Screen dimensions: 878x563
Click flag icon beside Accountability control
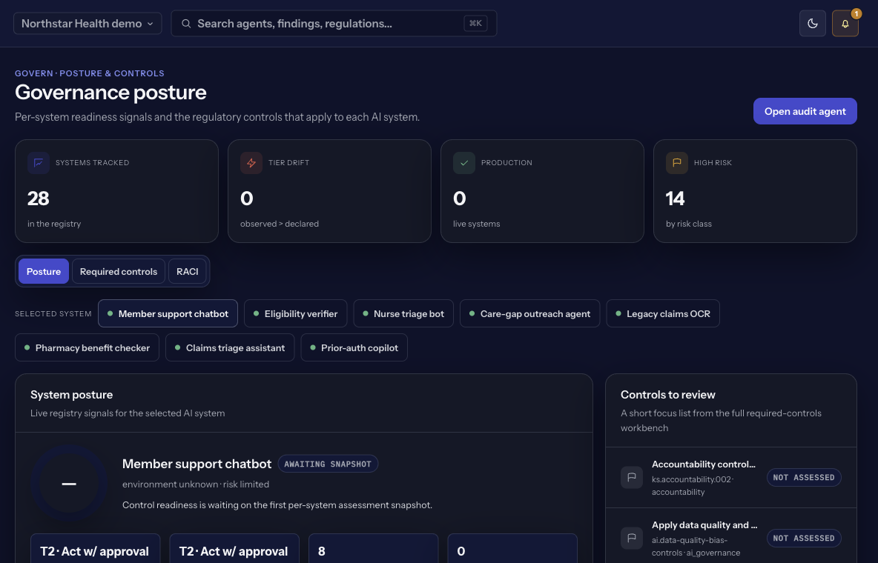point(632,477)
